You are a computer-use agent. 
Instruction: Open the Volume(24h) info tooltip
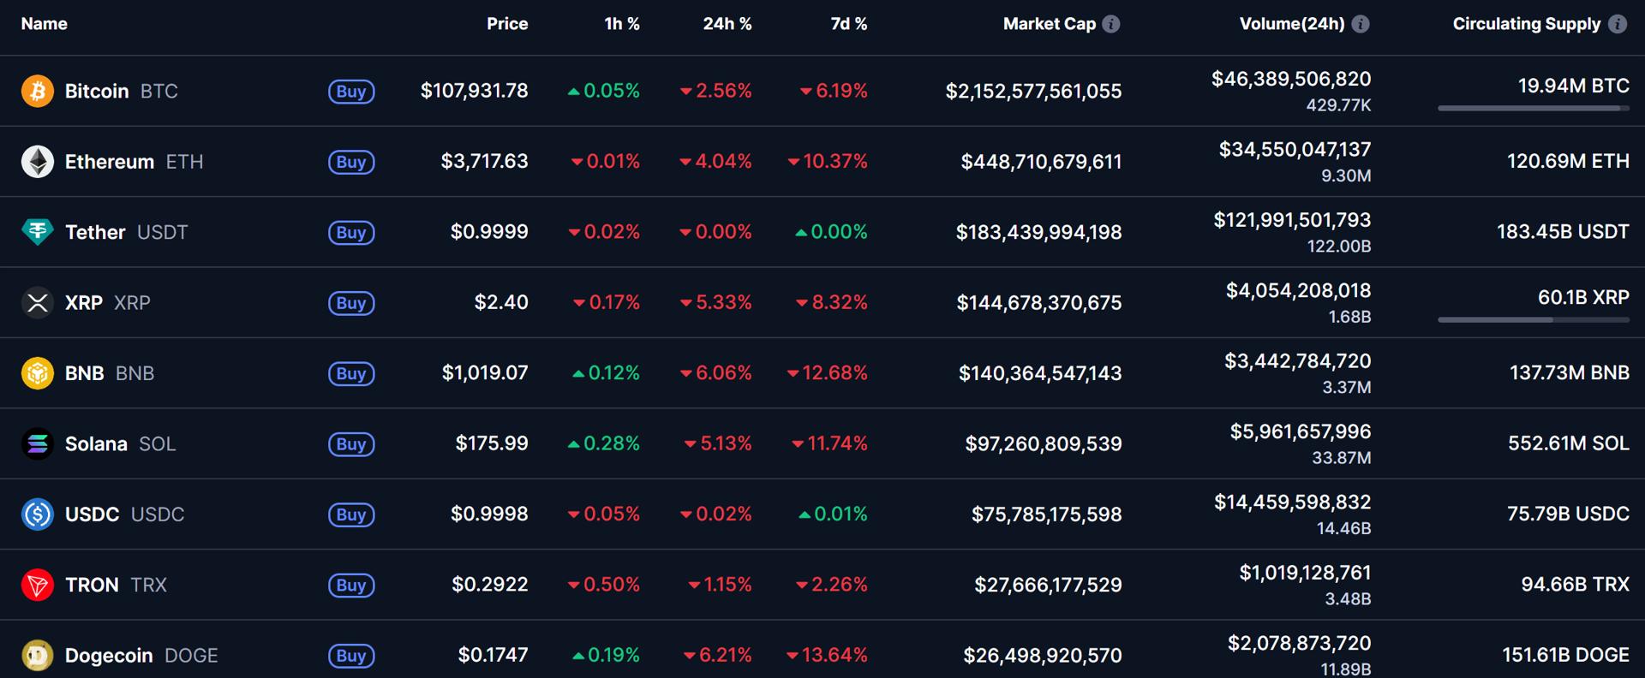1359,24
